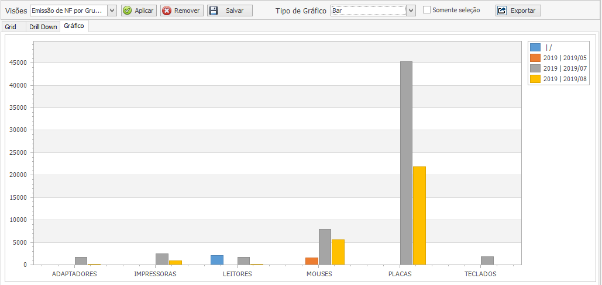Select the yellow PLACAS bar in chart
This screenshot has height=285, width=602.
click(x=419, y=216)
